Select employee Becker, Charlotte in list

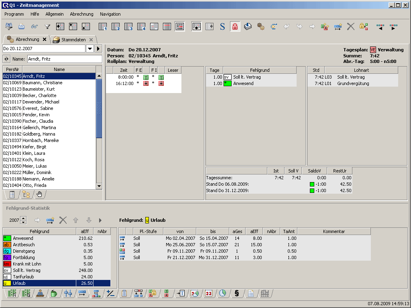(39, 95)
